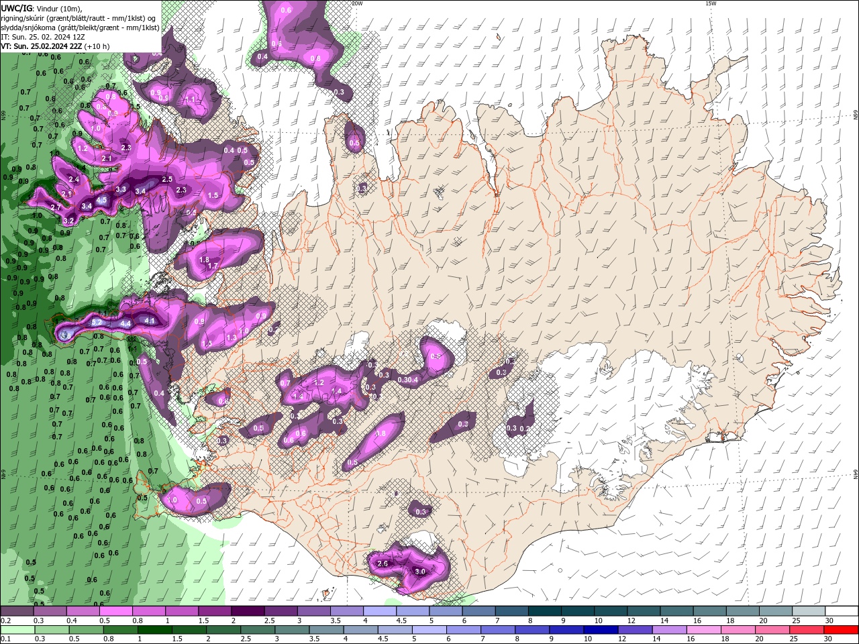Click the darkest green 1 rain legend swatch
859x644 pixels.
[154, 630]
